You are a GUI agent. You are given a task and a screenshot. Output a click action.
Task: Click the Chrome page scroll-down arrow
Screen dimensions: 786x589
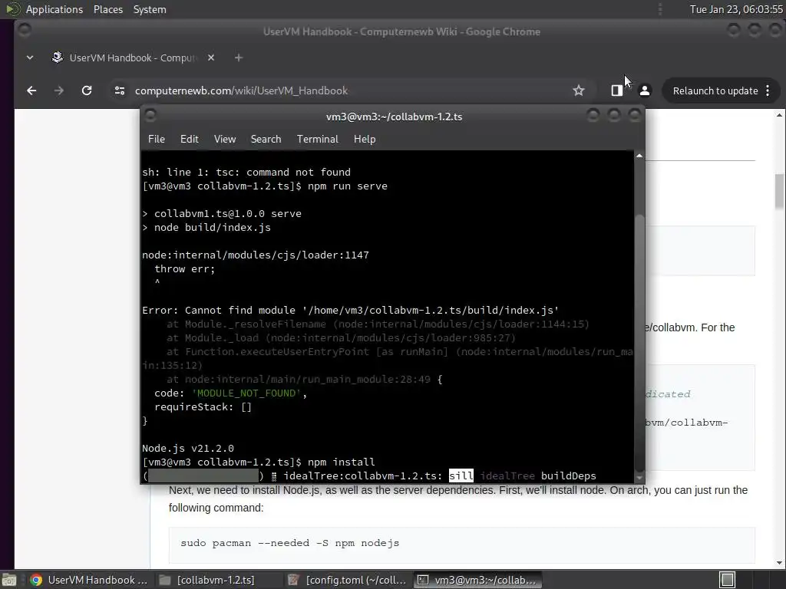(x=779, y=562)
